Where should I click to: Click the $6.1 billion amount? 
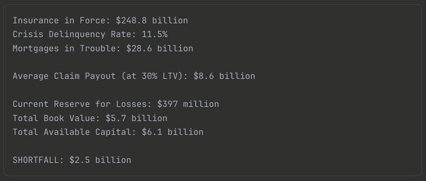(x=173, y=132)
